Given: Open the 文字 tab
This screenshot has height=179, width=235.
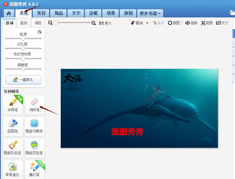Looking at the screenshot, I should click(x=76, y=13).
